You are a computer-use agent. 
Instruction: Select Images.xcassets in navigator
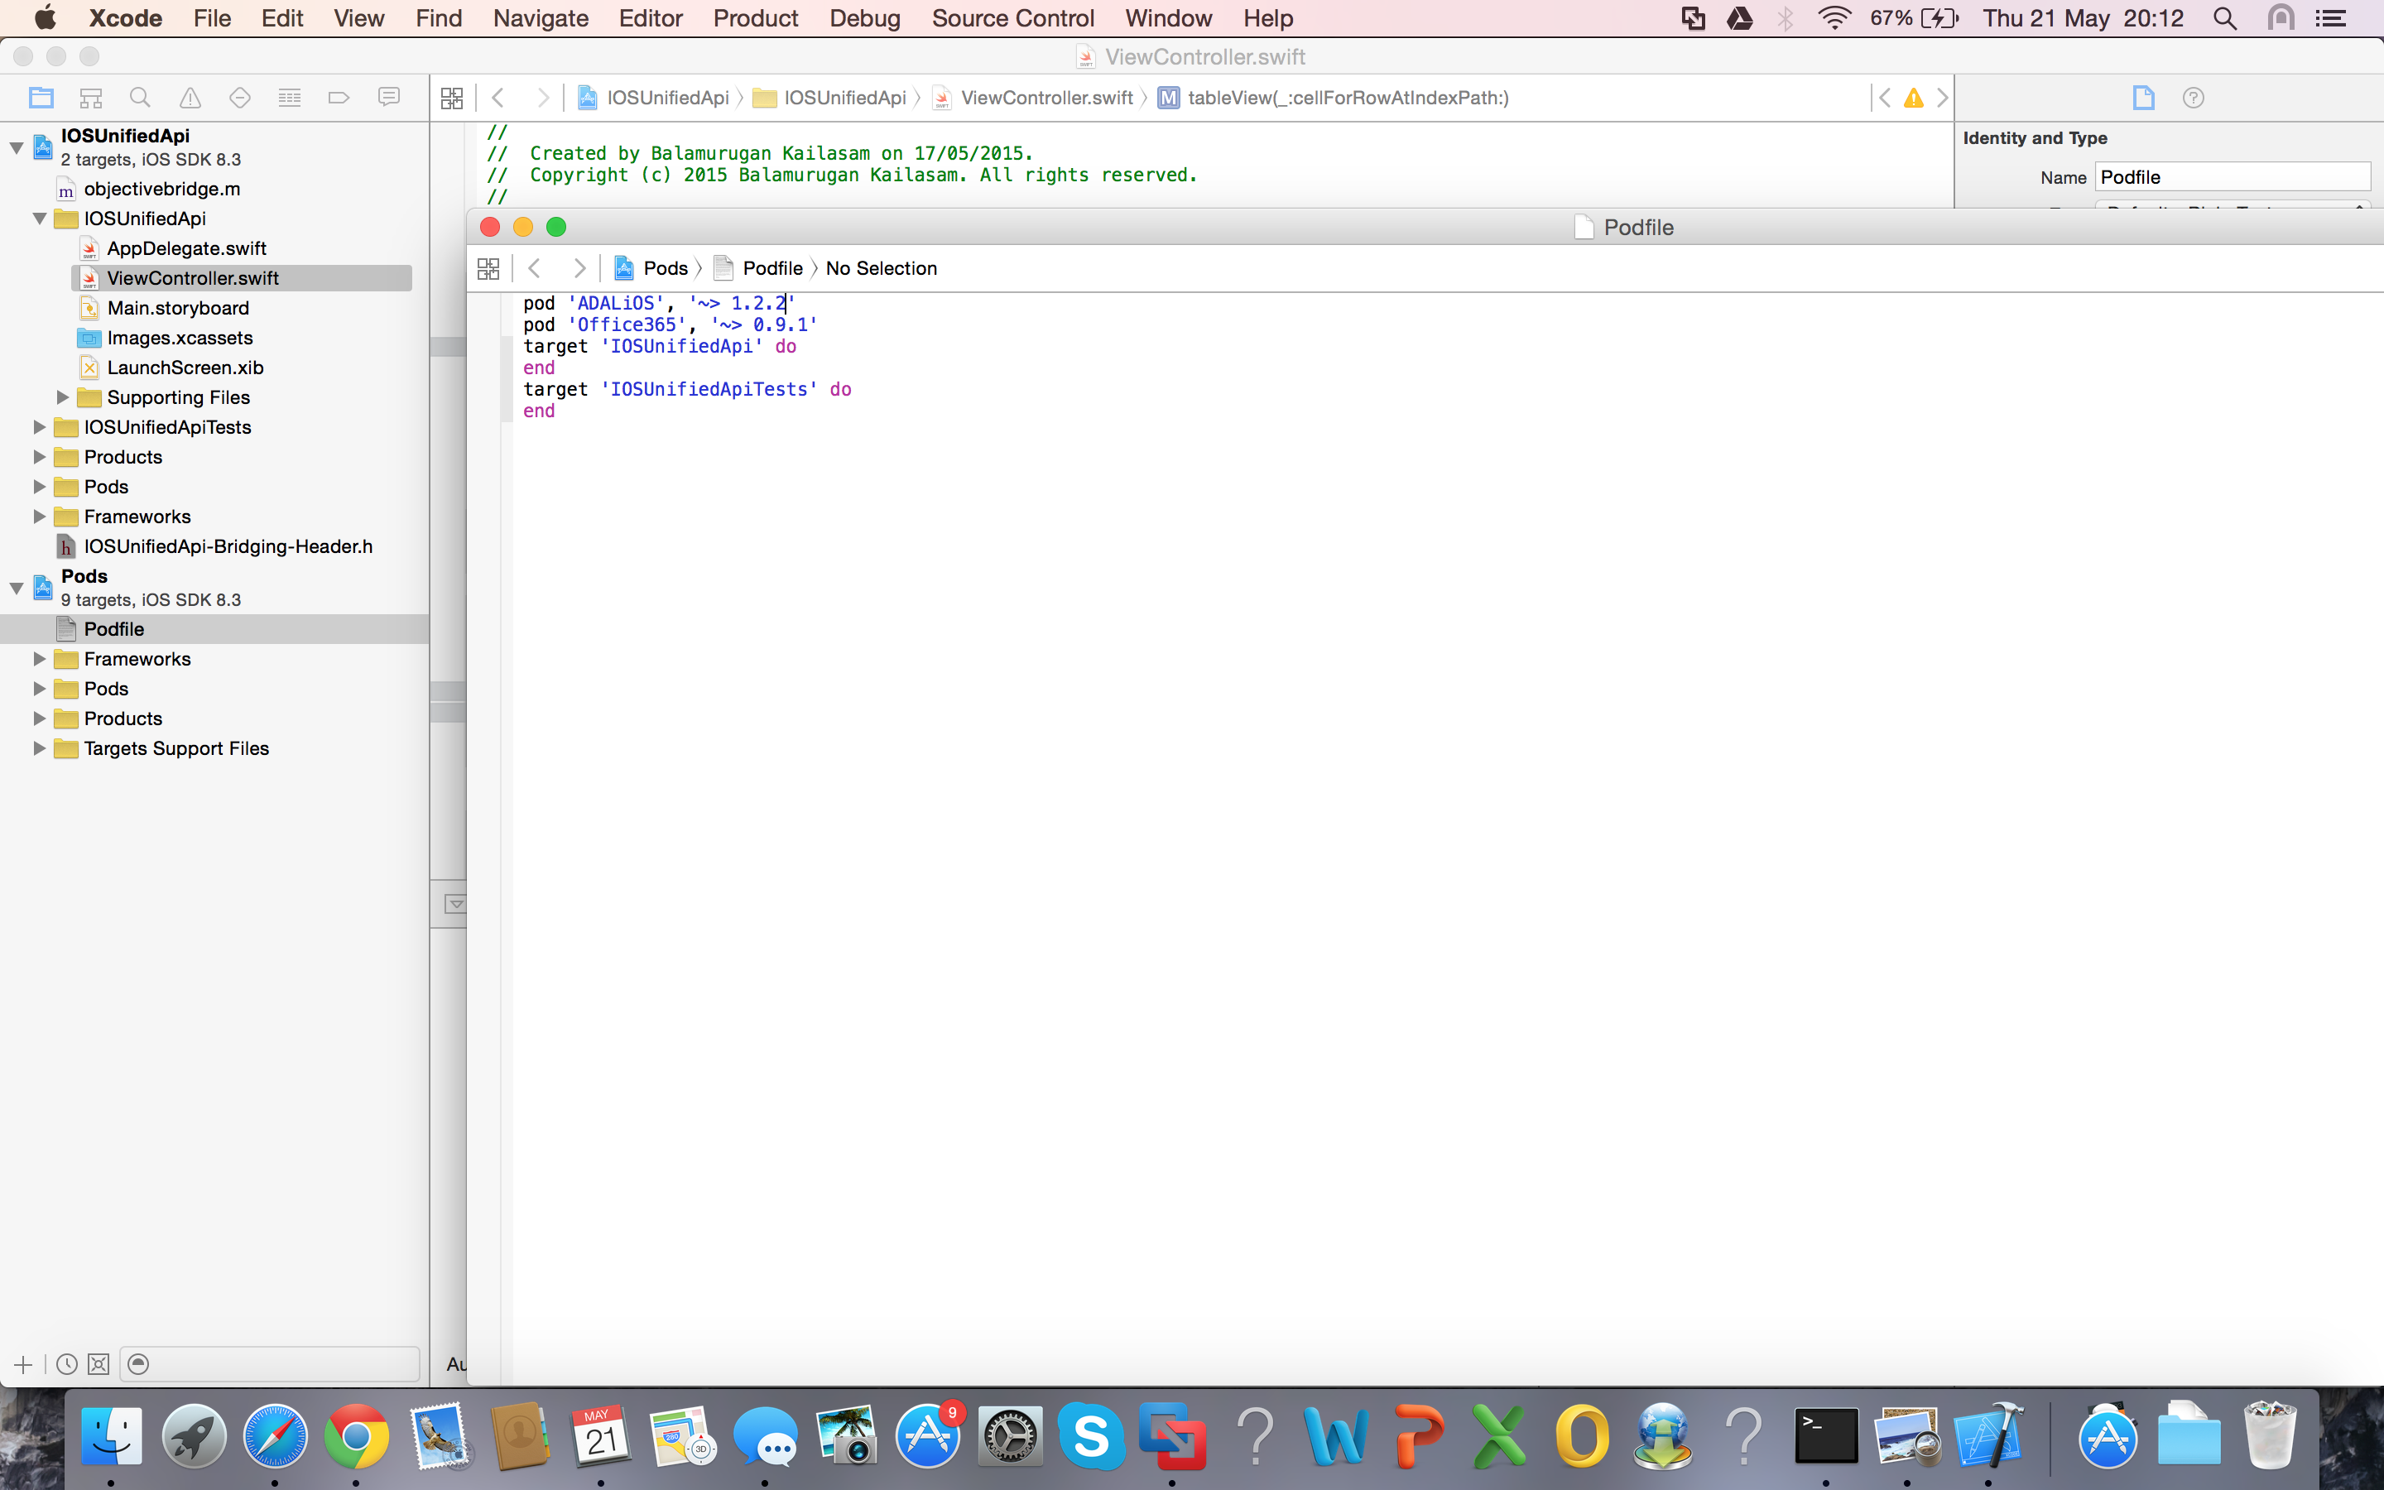(180, 338)
